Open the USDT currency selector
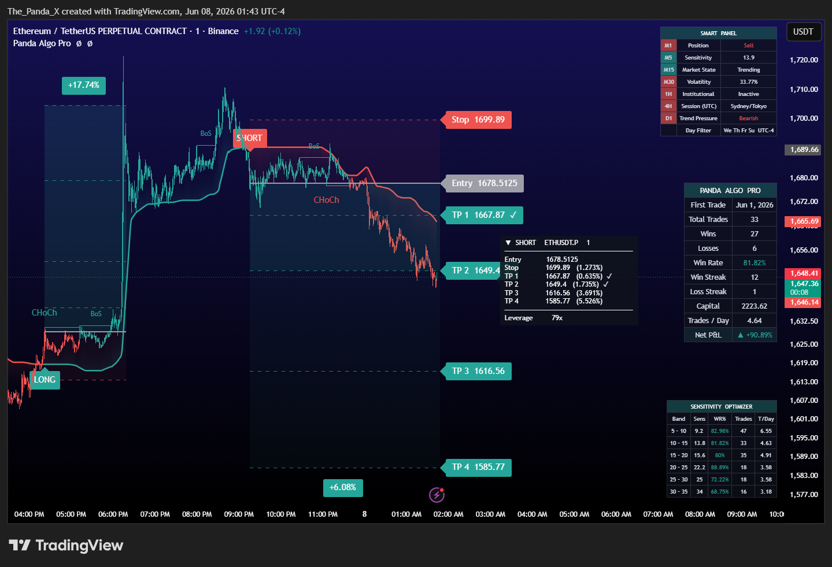Screen dimensions: 832x567 coord(803,32)
